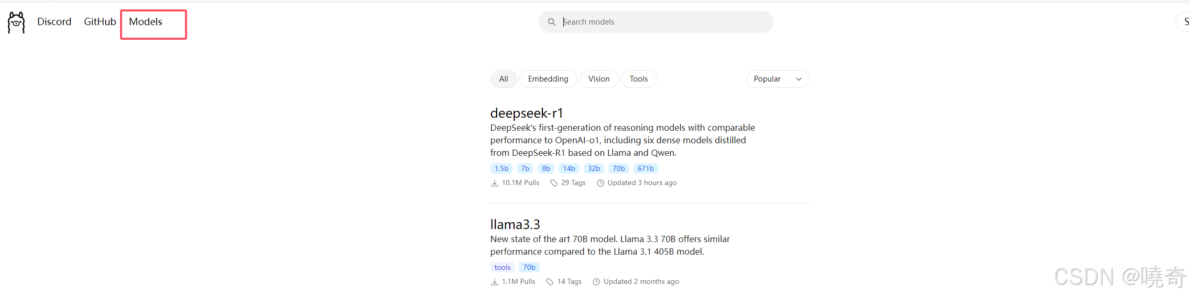The width and height of the screenshot is (1189, 297).
Task: Select the All filter
Action: 504,79
